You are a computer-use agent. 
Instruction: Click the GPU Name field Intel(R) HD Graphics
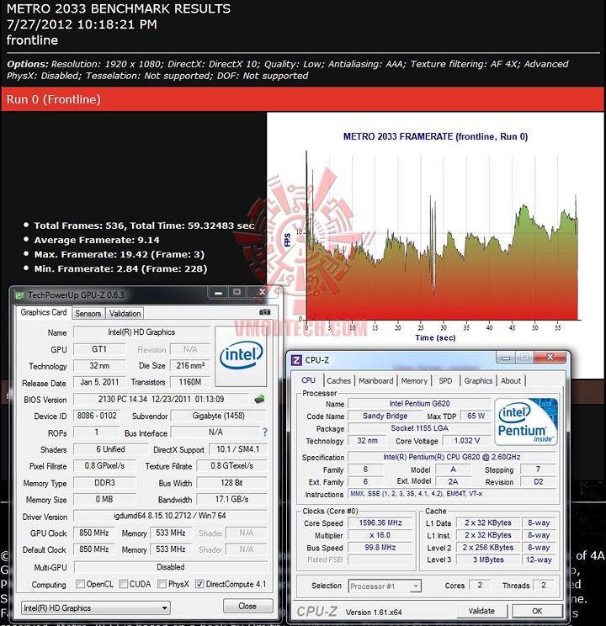click(141, 332)
